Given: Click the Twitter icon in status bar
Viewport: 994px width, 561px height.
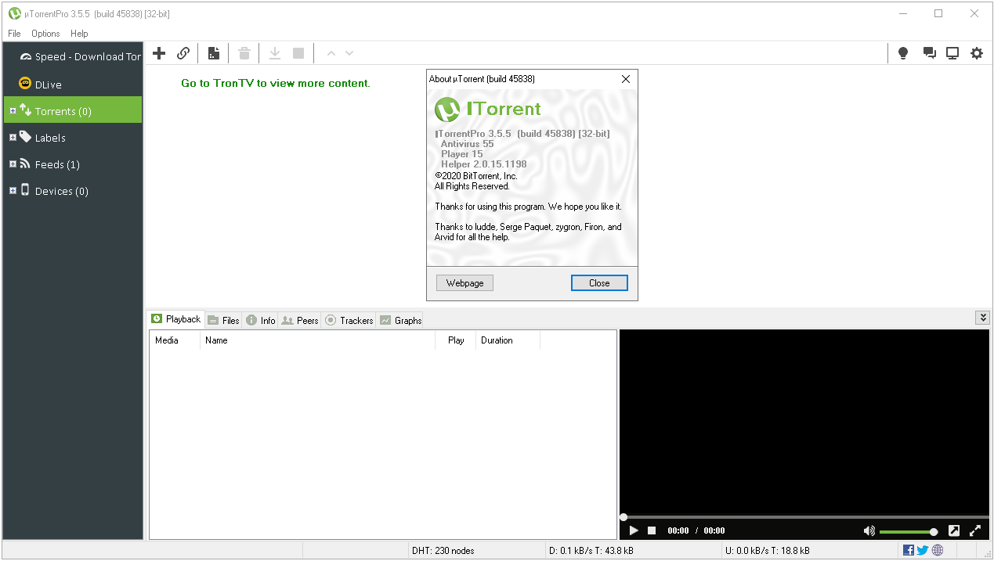Looking at the screenshot, I should (x=923, y=550).
